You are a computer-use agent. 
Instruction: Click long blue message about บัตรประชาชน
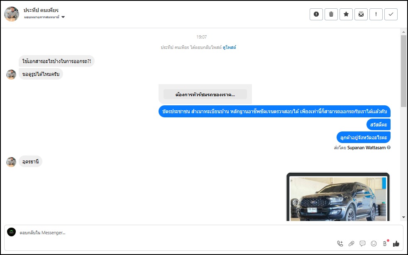(x=274, y=111)
